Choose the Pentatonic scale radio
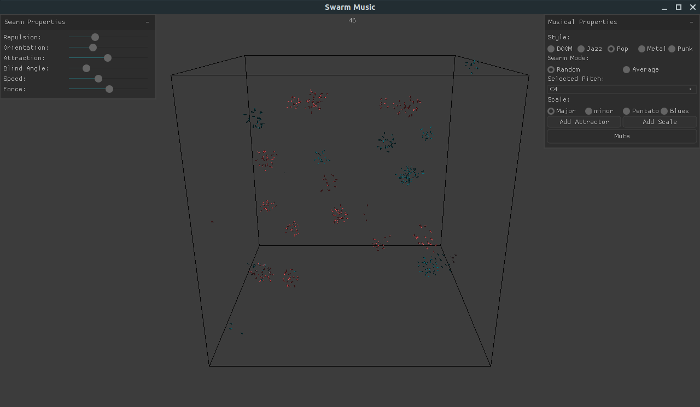 click(627, 111)
